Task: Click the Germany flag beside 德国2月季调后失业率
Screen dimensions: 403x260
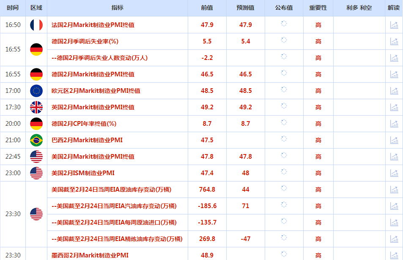Action: click(36, 49)
